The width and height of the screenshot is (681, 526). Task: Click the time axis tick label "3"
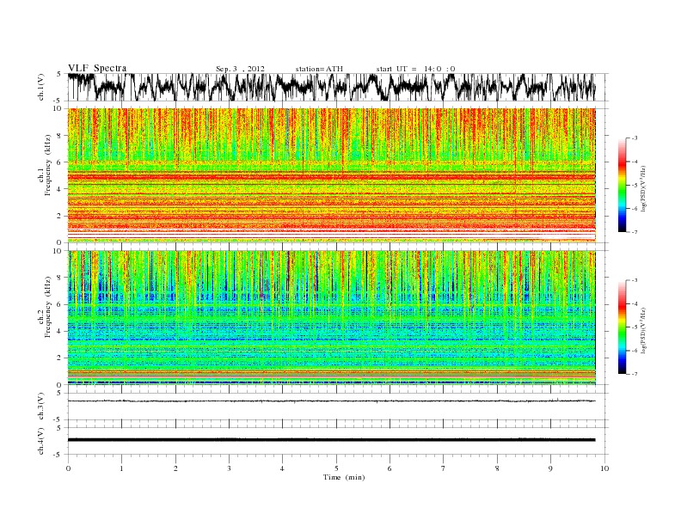coord(229,468)
